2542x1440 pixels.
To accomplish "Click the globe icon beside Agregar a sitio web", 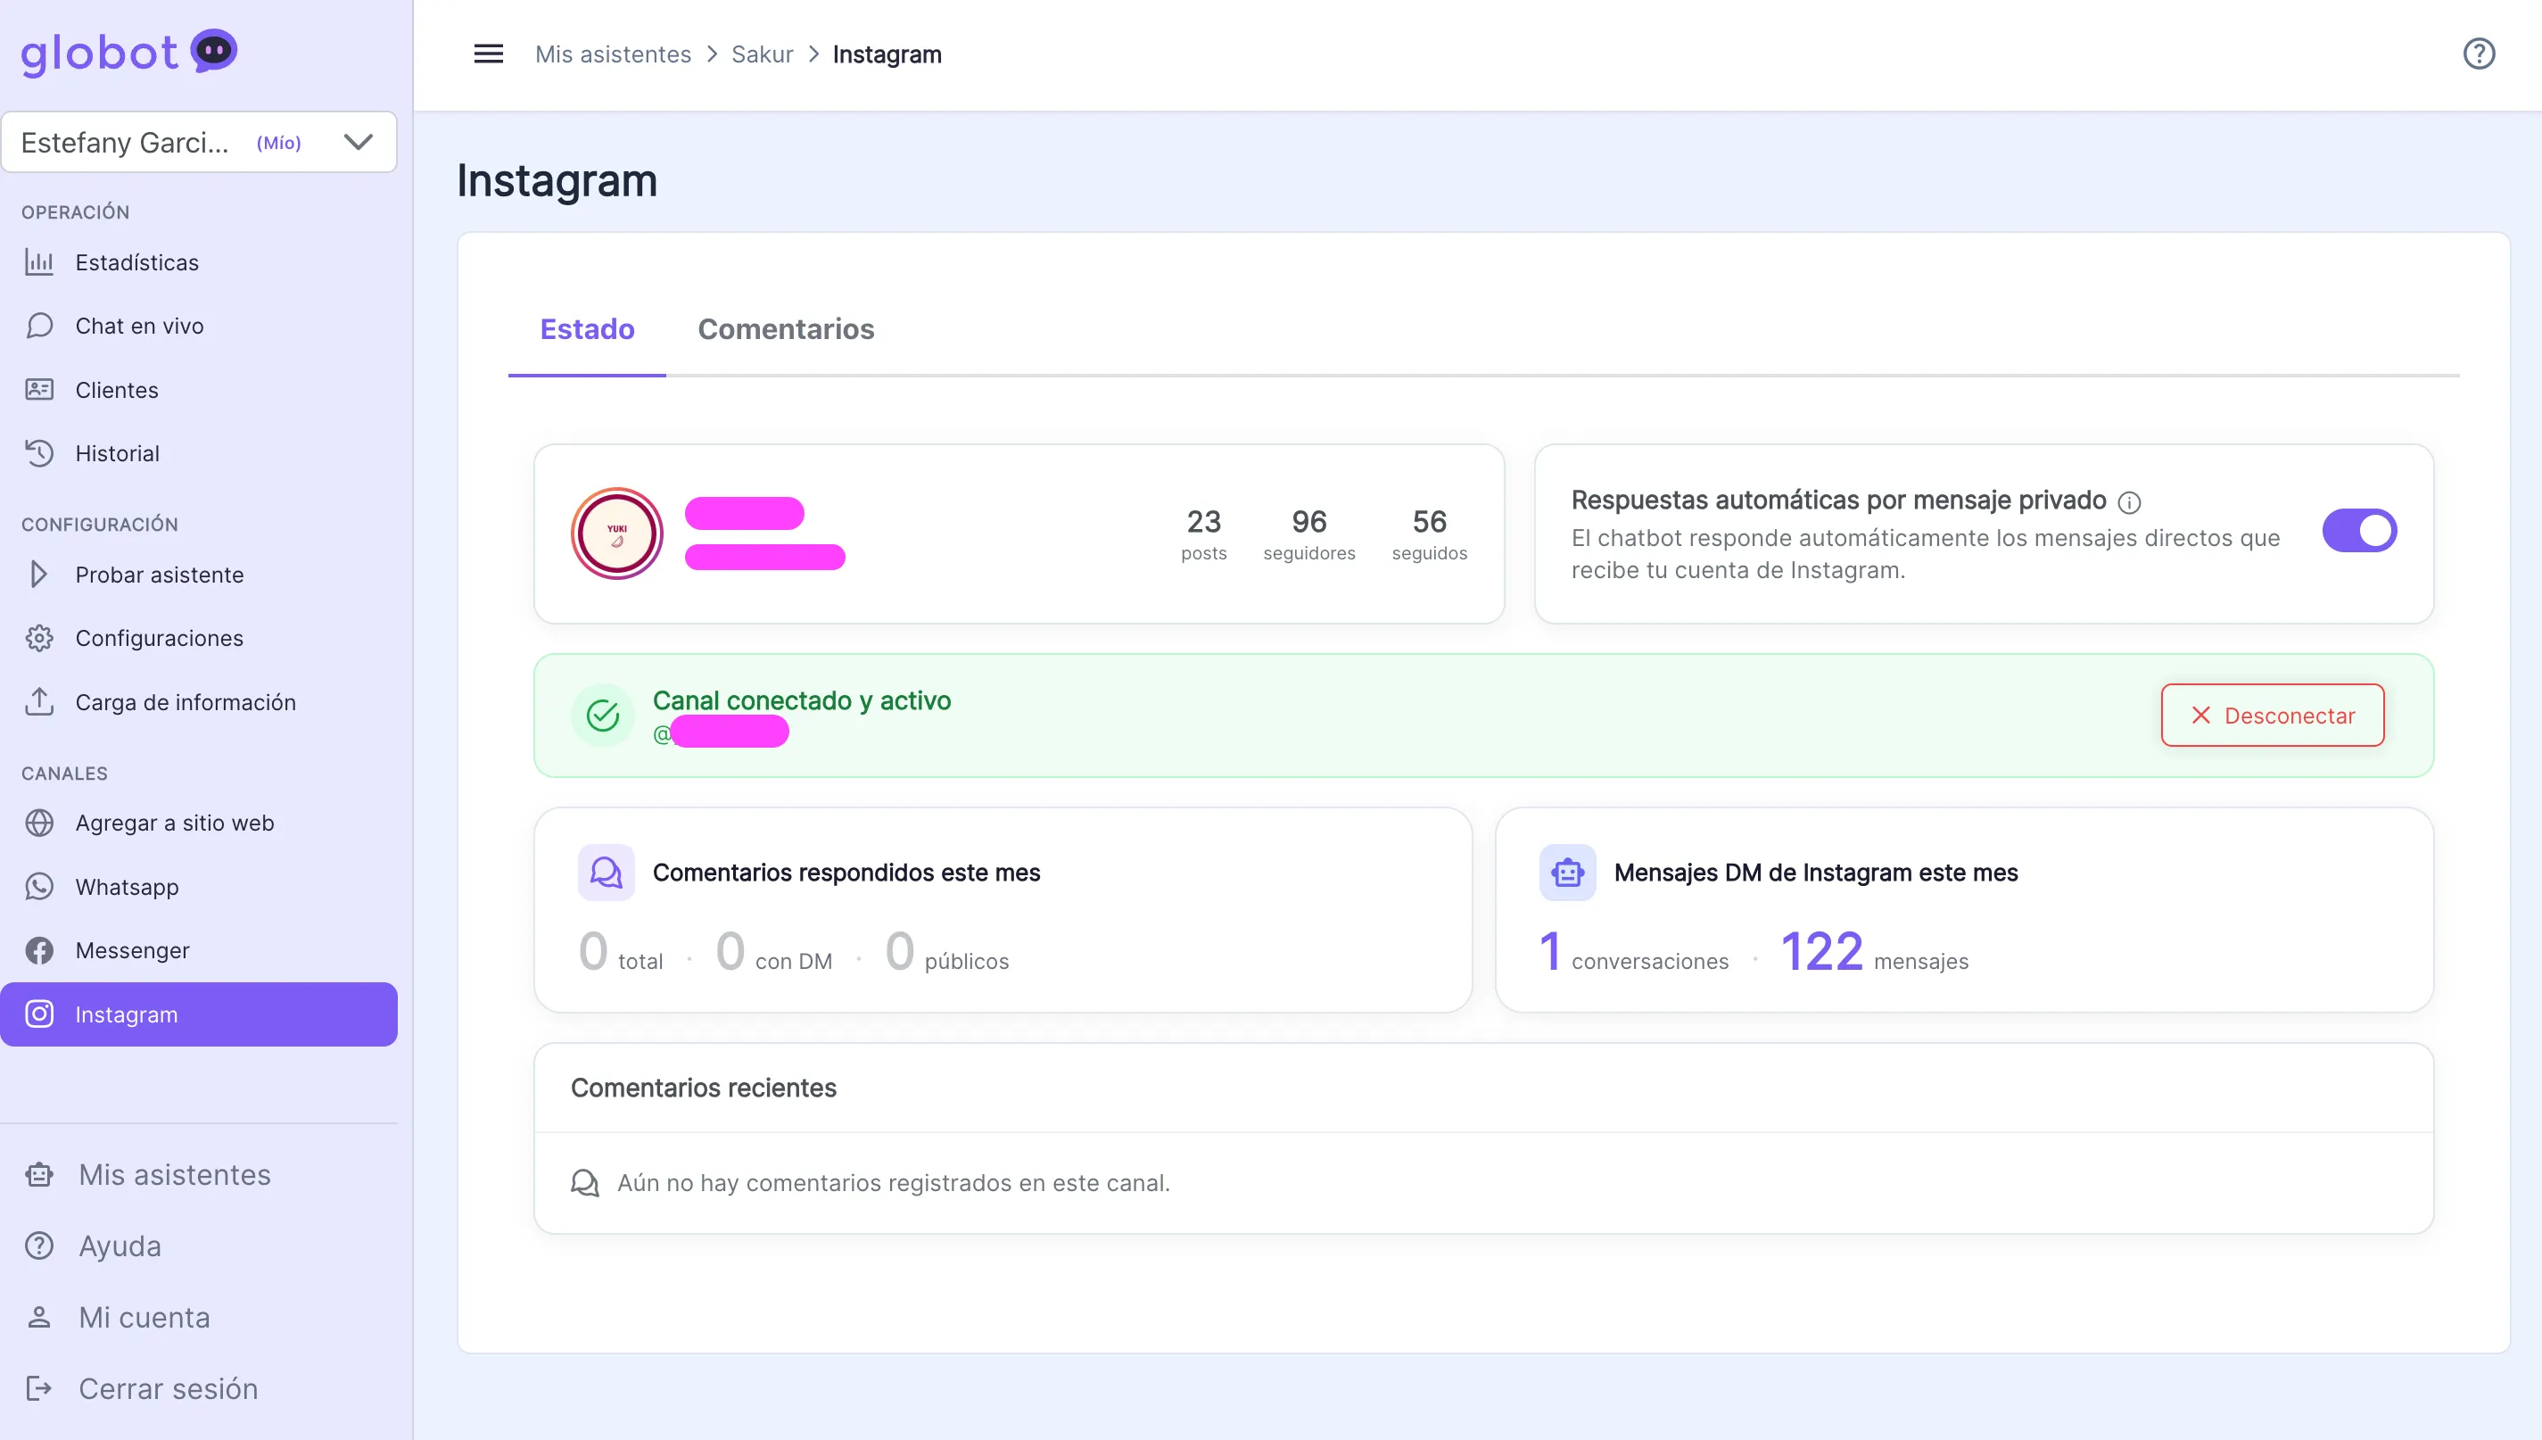I will tap(39, 823).
